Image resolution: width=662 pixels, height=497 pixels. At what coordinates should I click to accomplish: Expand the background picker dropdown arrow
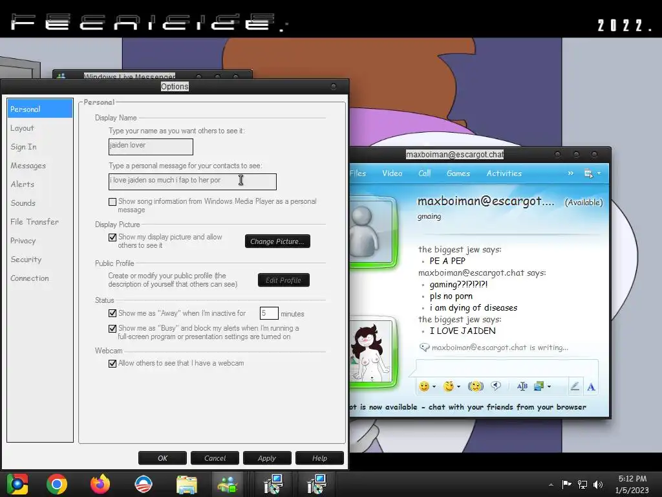click(x=549, y=387)
